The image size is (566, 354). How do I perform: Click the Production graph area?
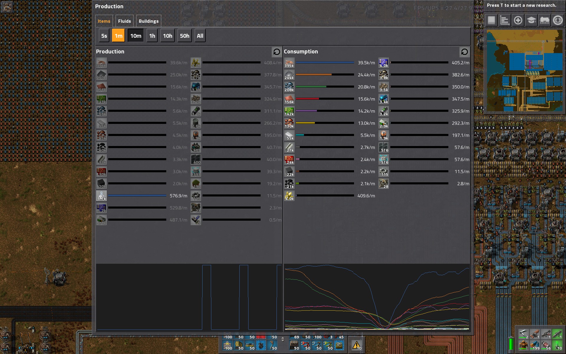point(189,297)
